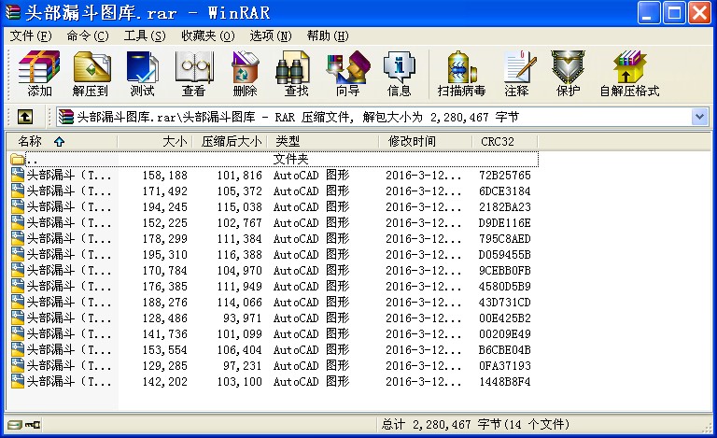
Task: Click the window resize grip corner
Action: [x=707, y=427]
